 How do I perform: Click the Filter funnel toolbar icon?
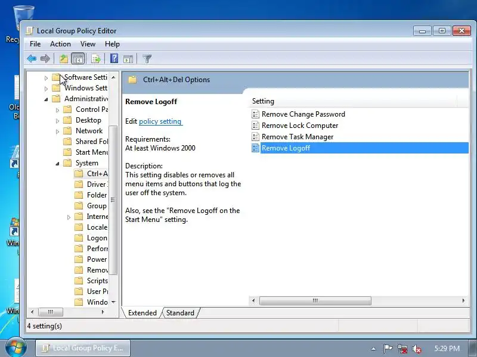[147, 58]
